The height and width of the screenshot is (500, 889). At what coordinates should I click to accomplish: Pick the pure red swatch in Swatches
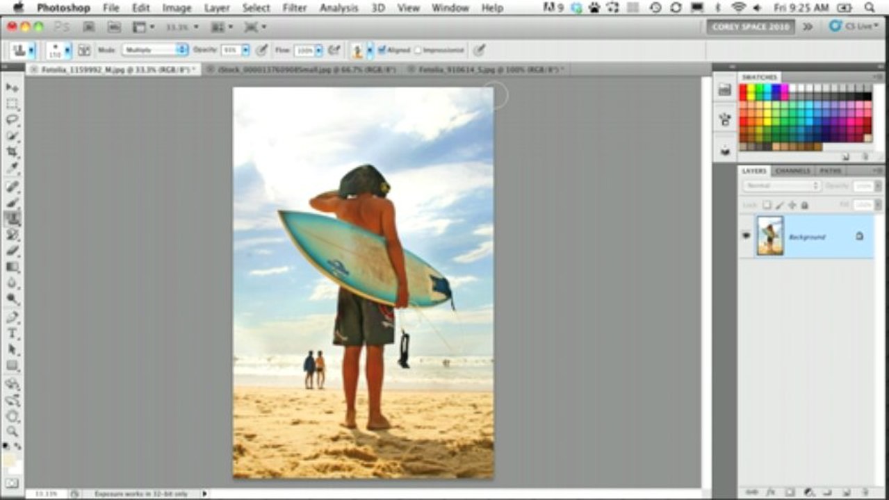point(743,88)
